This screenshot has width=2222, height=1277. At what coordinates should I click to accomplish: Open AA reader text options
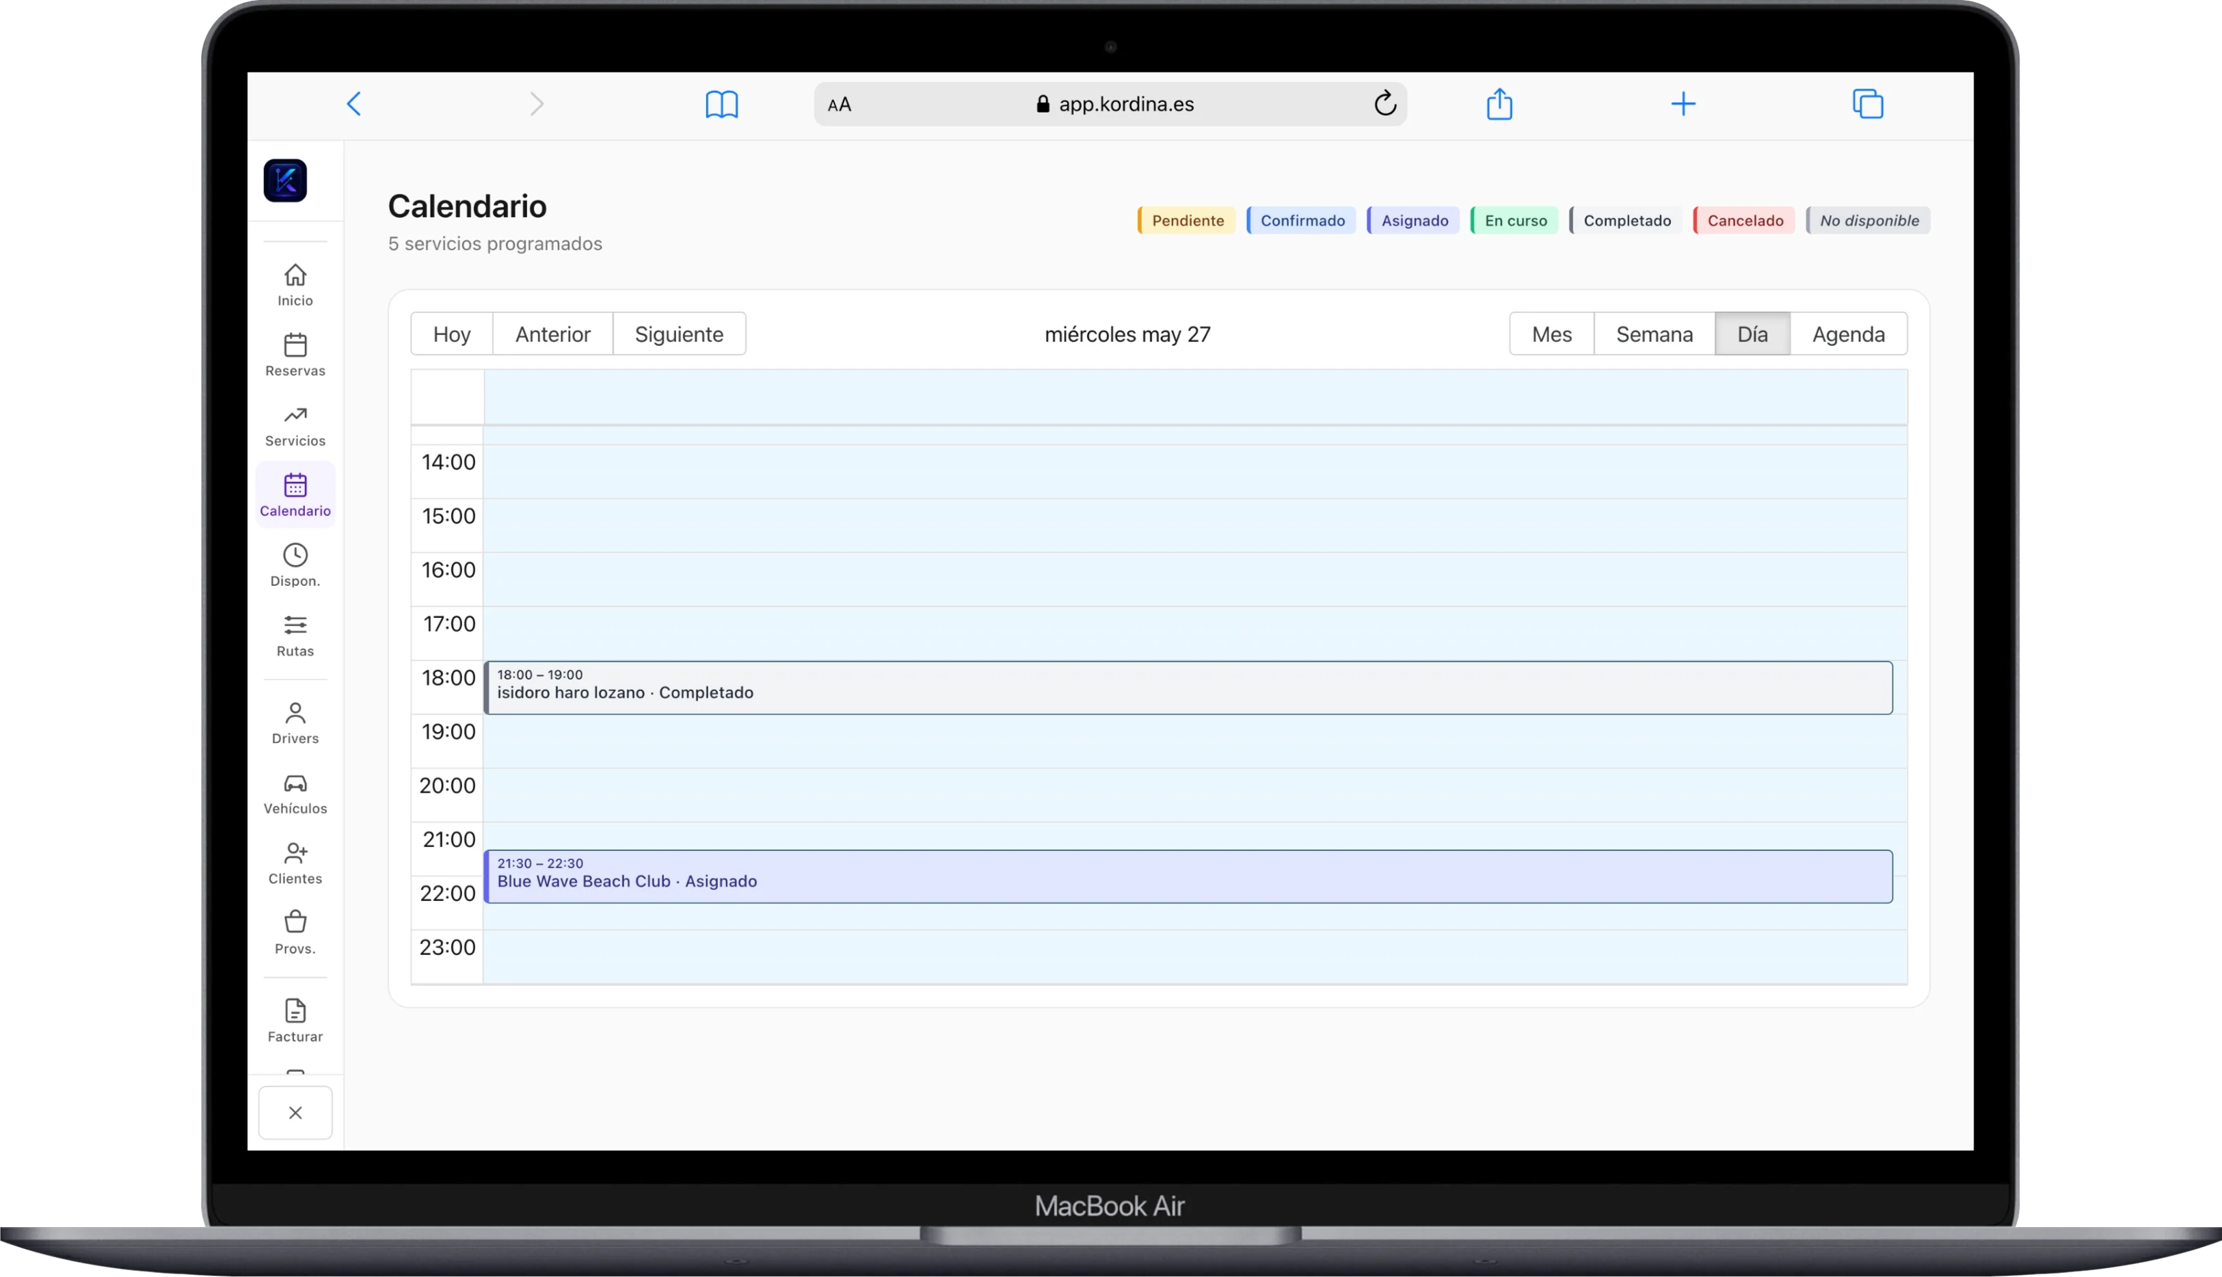839,105
